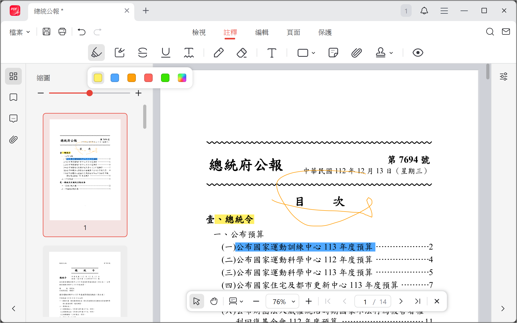Open the 保護 menu tab
The width and height of the screenshot is (517, 323).
(325, 32)
